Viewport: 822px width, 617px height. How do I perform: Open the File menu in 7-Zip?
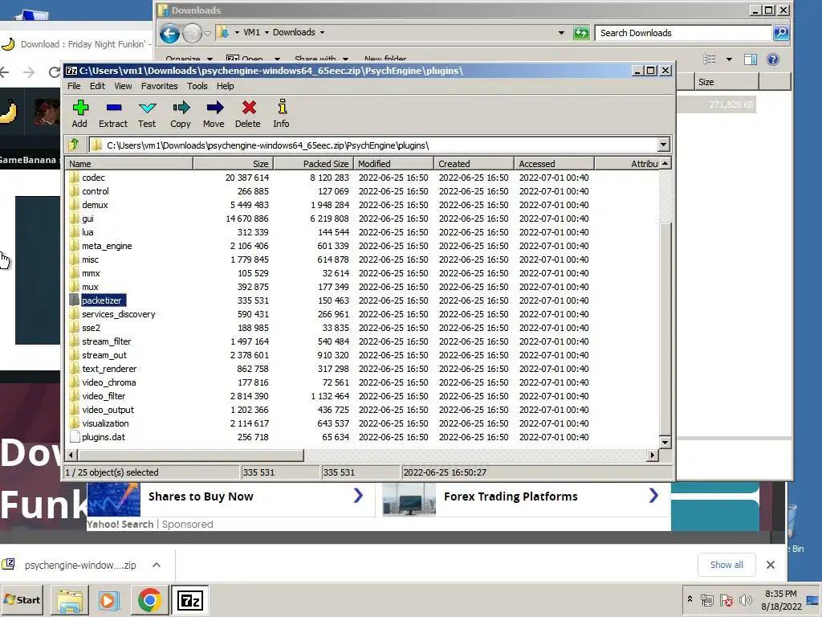(74, 86)
